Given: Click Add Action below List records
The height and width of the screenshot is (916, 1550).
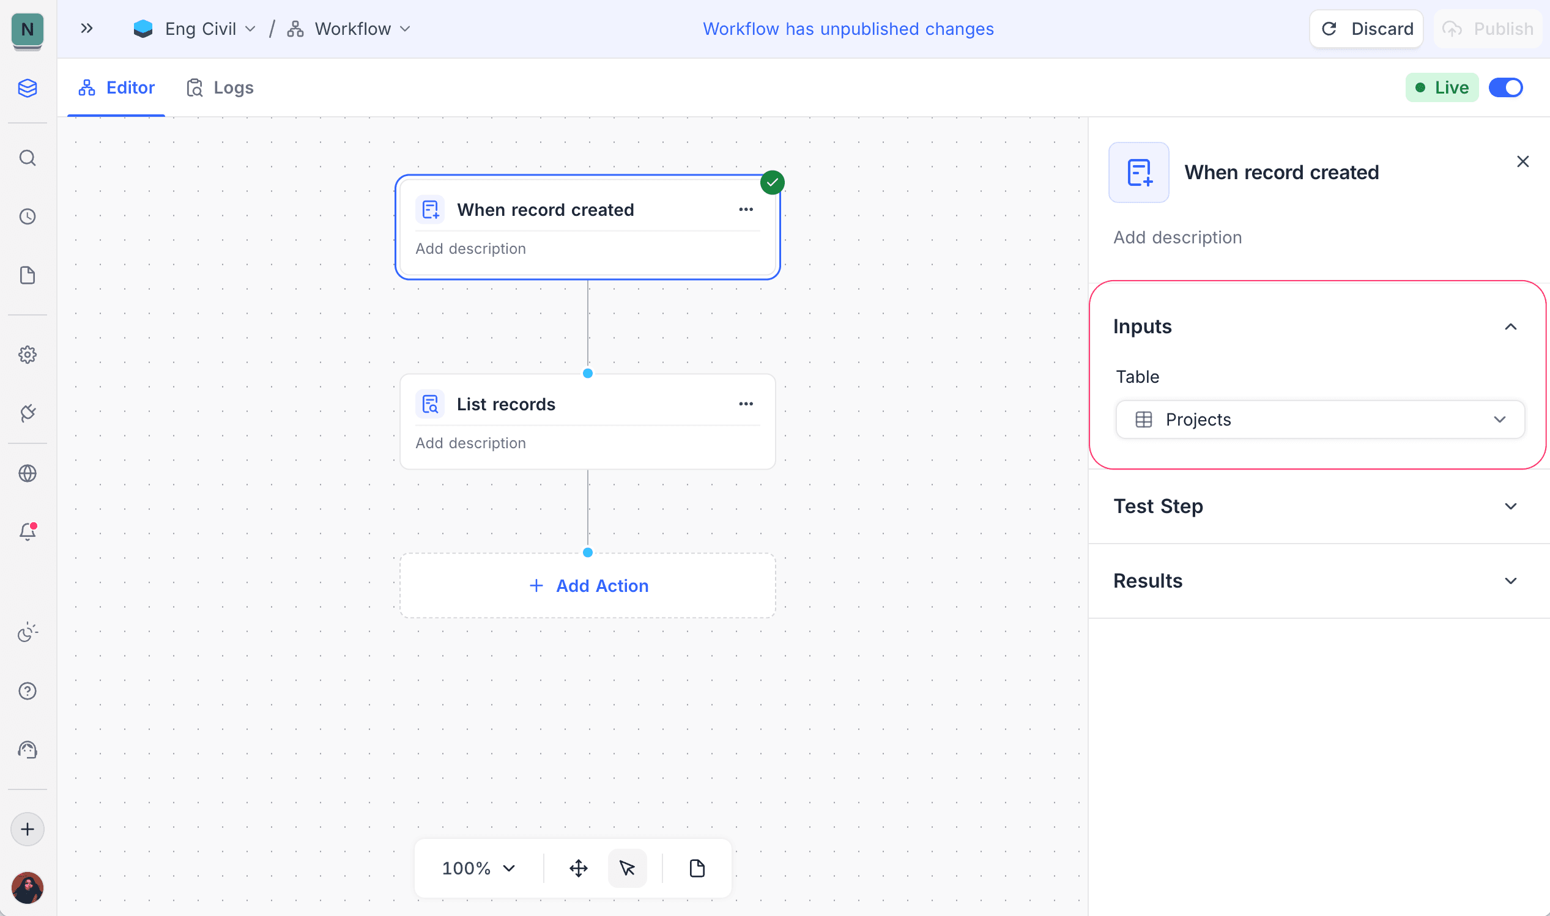Looking at the screenshot, I should click(x=587, y=585).
